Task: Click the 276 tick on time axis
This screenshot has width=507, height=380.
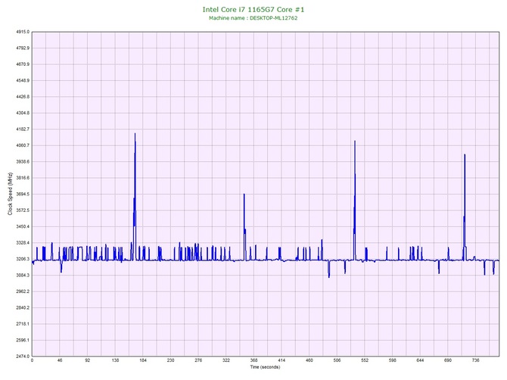Action: pos(198,360)
